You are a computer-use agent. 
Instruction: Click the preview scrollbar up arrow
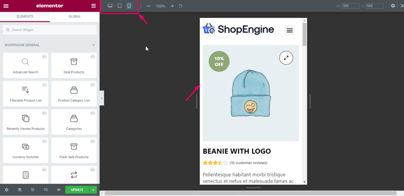305,21
